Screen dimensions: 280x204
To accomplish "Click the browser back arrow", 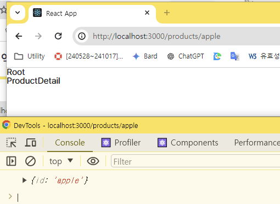I will click(x=19, y=36).
